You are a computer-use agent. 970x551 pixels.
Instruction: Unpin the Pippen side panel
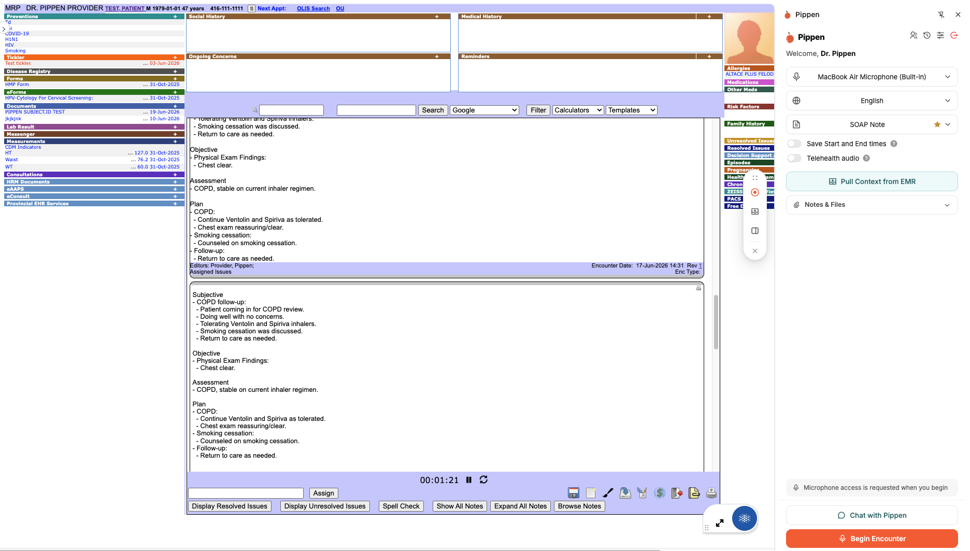point(941,15)
